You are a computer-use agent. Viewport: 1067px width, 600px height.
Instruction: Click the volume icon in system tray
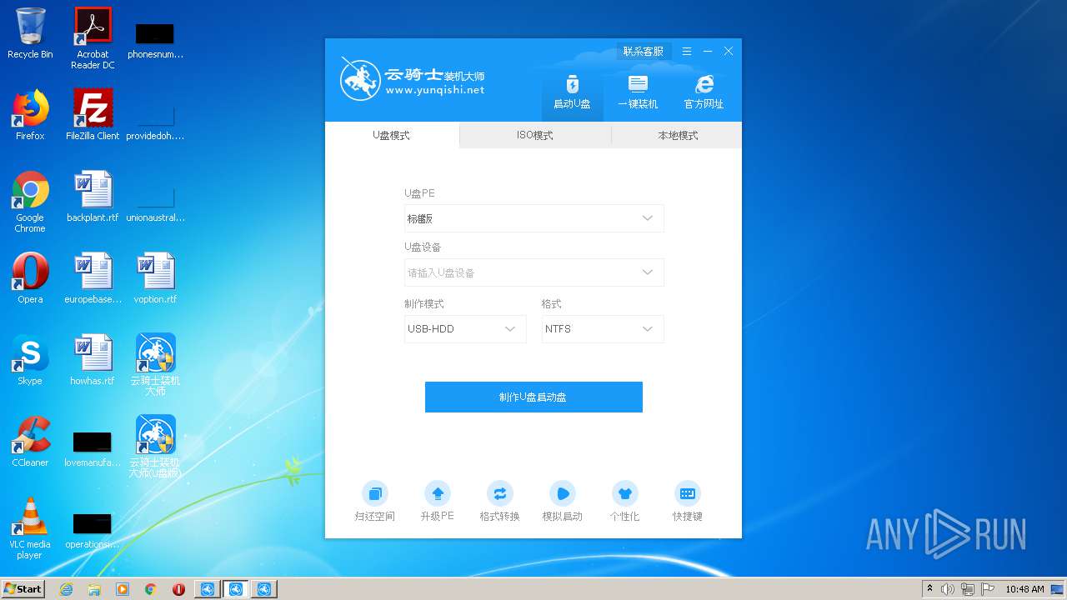948,589
